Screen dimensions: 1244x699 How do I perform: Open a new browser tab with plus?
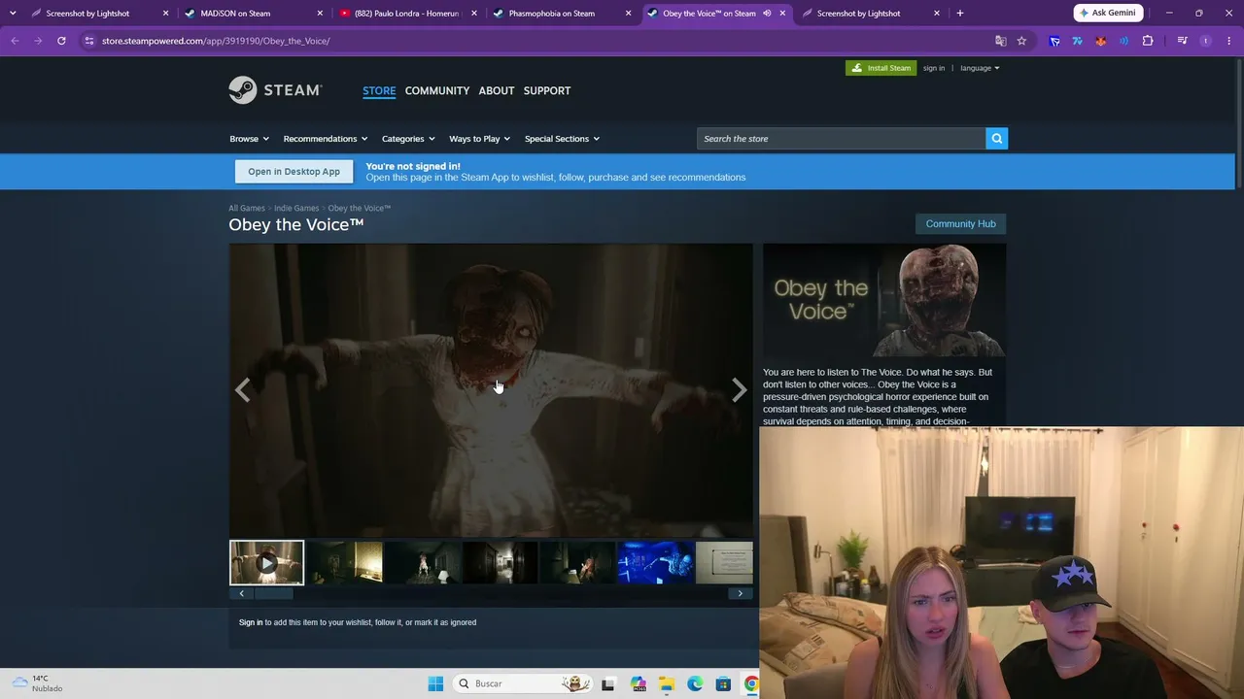[960, 14]
